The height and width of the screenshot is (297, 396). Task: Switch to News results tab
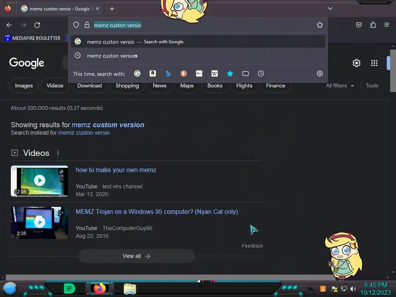click(159, 85)
